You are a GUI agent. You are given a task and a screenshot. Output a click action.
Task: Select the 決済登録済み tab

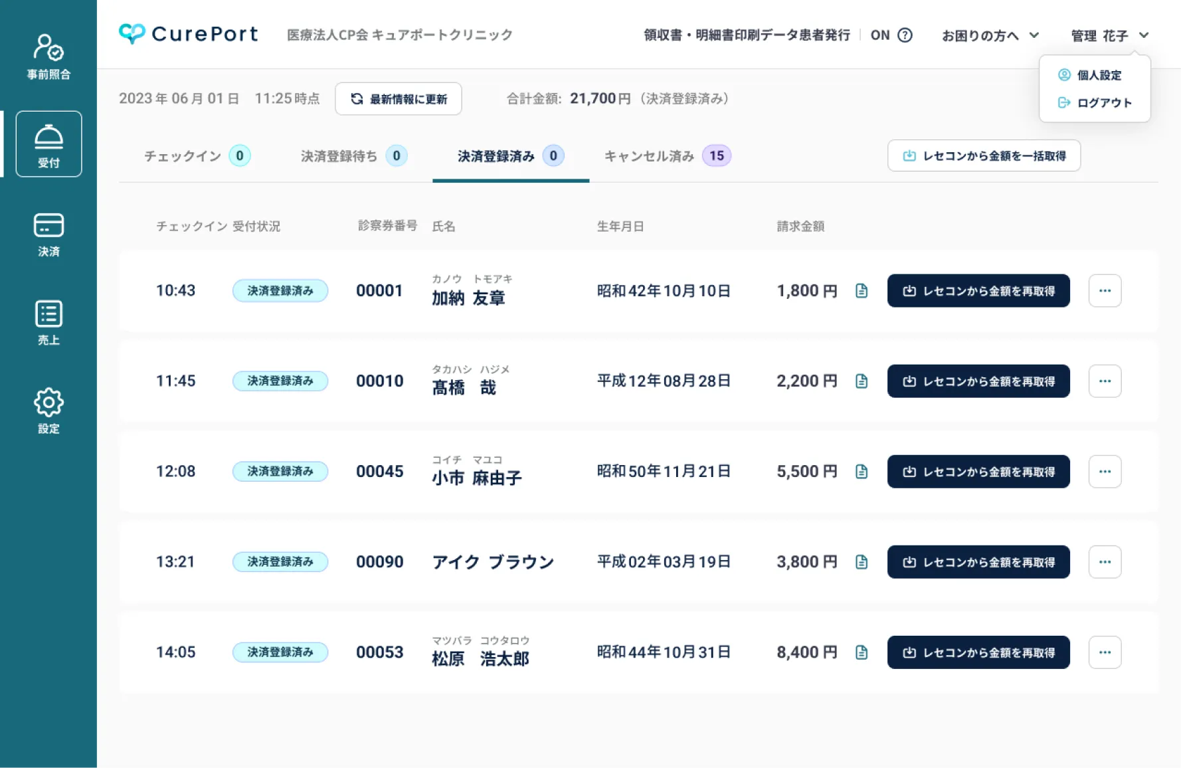511,156
